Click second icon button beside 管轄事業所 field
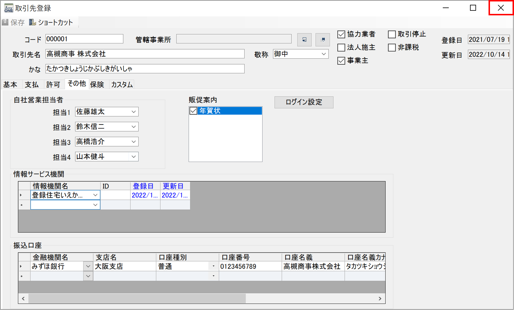514x310 pixels. [x=323, y=40]
